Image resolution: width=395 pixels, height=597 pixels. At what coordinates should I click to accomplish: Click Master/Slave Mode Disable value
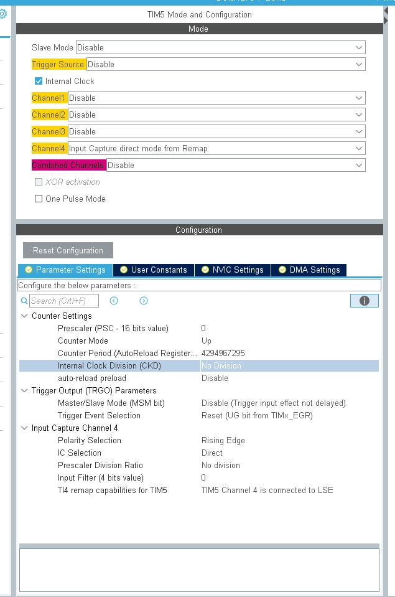coord(273,403)
